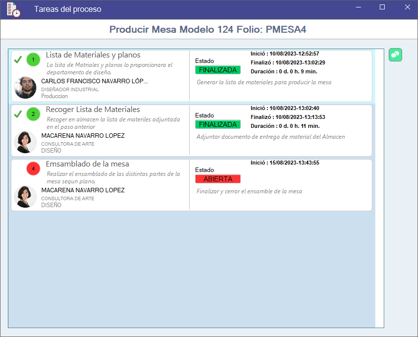Image resolution: width=418 pixels, height=337 pixels.
Task: Maximize the Tareas del proceso window
Action: [382, 7]
